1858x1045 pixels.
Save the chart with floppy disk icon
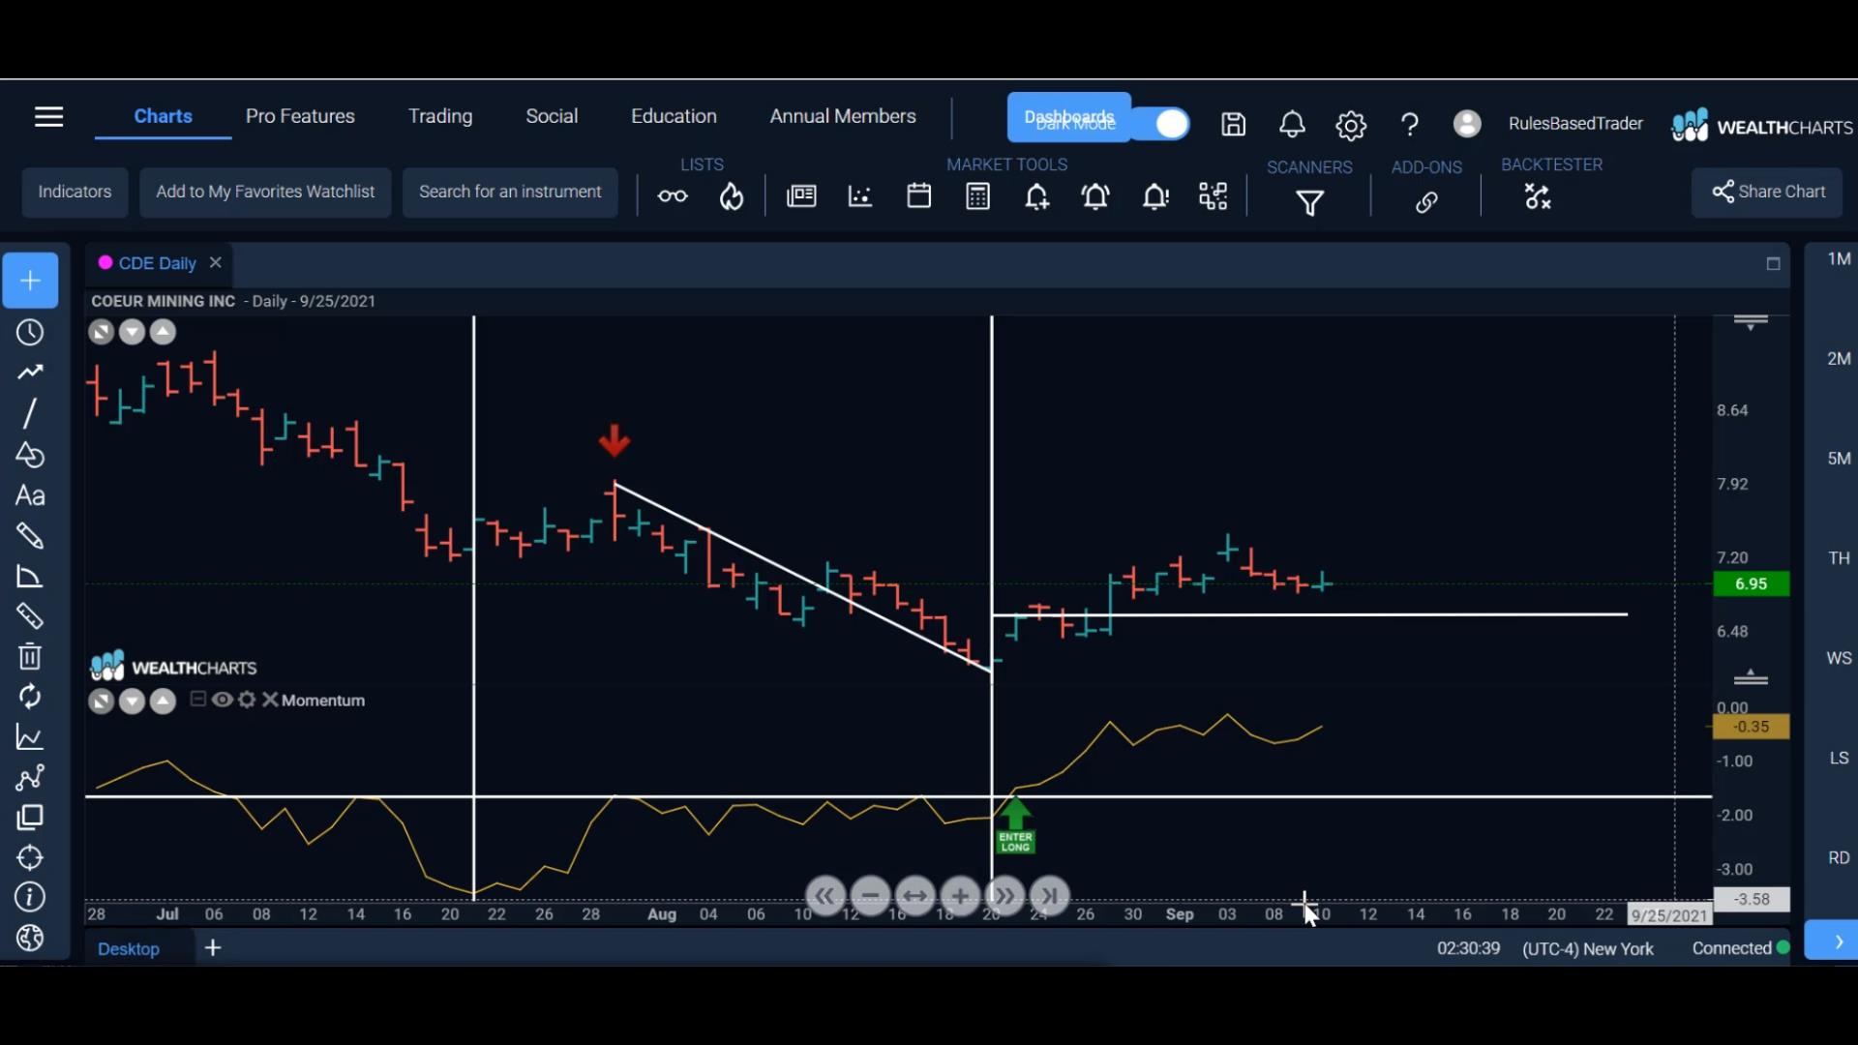[x=1233, y=124]
